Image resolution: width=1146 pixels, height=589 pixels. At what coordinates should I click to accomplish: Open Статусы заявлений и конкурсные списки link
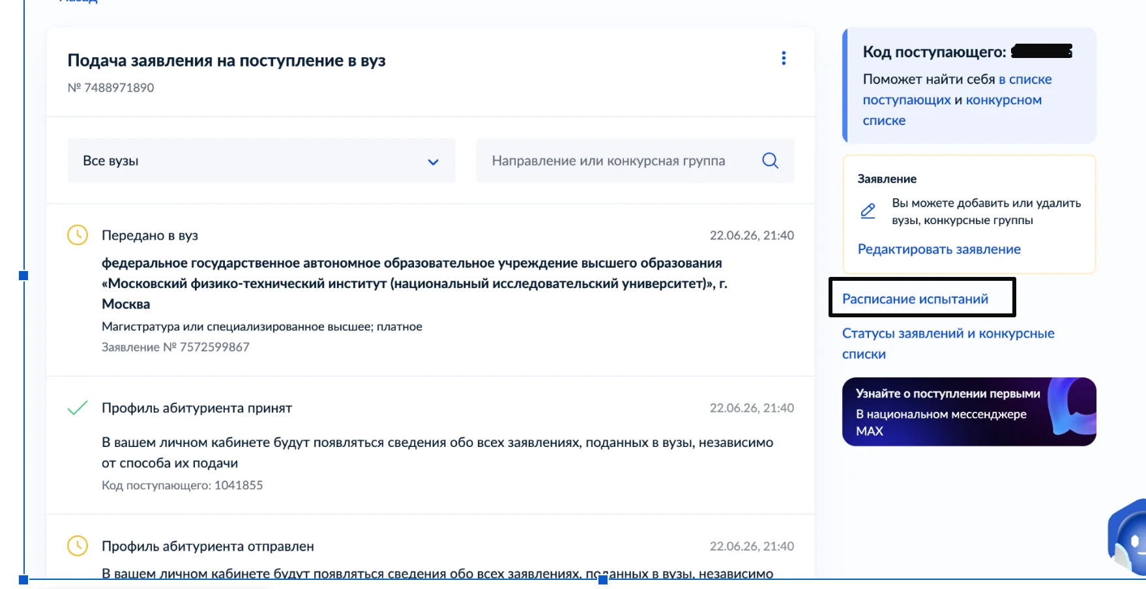click(x=948, y=343)
